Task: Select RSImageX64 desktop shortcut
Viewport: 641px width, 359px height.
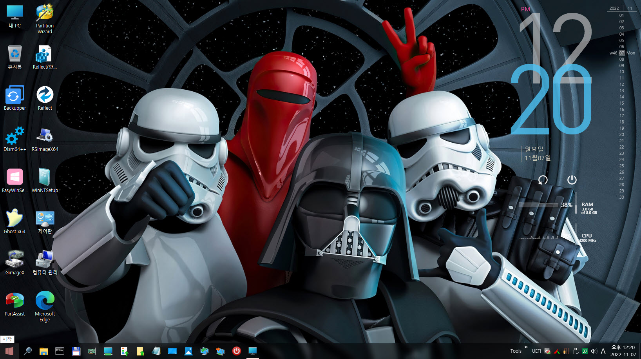Action: [45, 140]
